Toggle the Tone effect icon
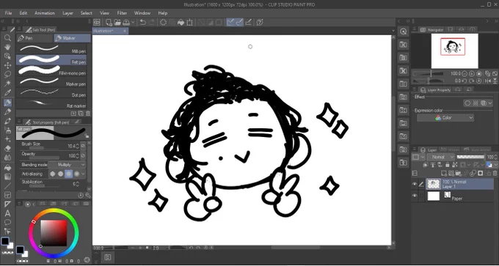The image size is (499, 266). click(x=476, y=103)
